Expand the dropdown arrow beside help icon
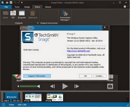130x107 pixels. click(128, 7)
